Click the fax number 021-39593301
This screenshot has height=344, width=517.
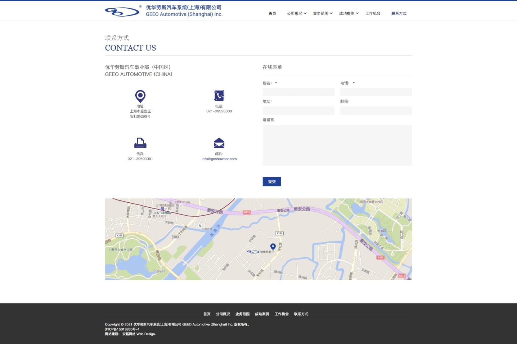(x=140, y=159)
